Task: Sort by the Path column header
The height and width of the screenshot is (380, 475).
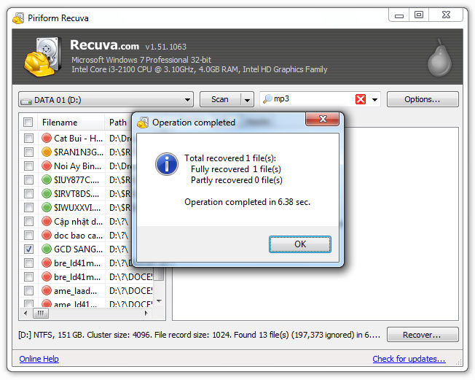Action: tap(118, 123)
